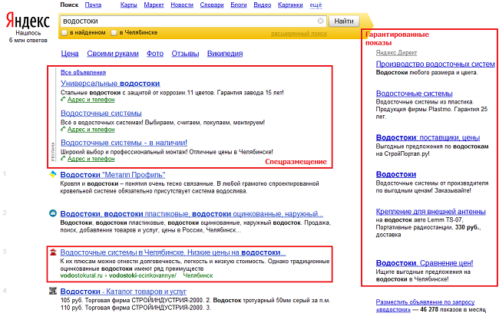
Task: Click the red favicon of Водосточные системы в Челябинске result
Action: click(x=53, y=252)
